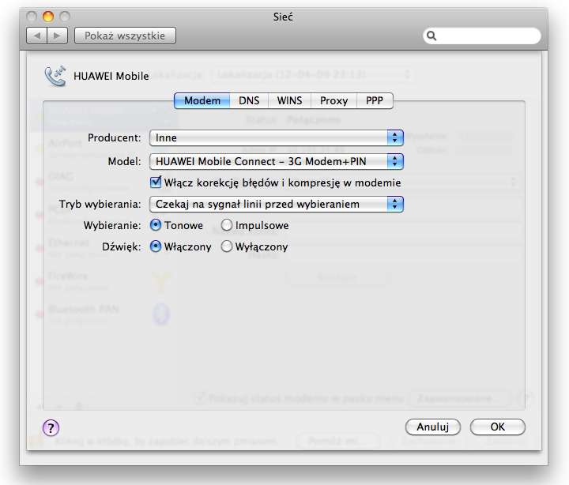Click the orange minimize window button

click(48, 17)
